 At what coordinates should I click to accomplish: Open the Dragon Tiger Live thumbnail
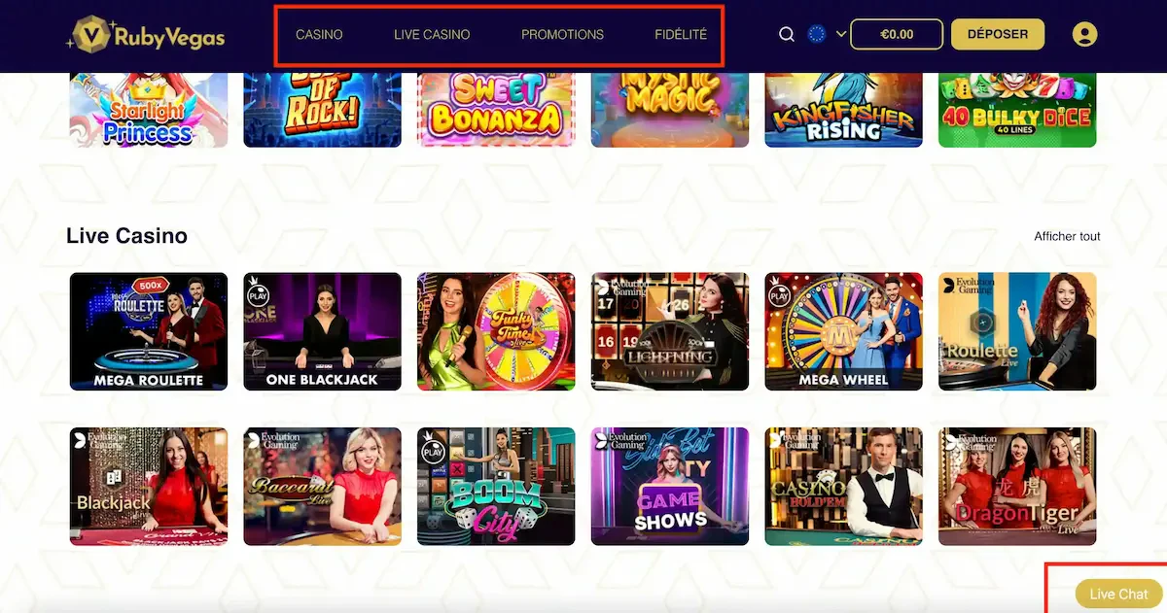(x=1017, y=487)
